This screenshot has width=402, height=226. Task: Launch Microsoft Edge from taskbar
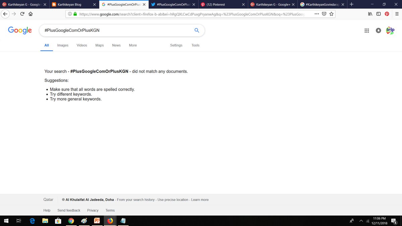coord(32,221)
